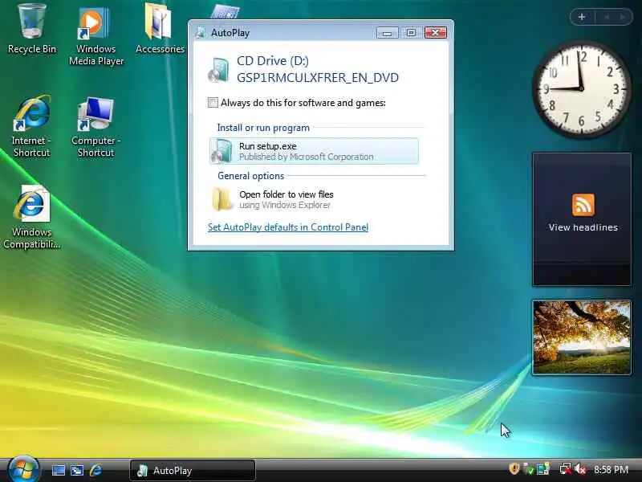
Task: Click the General options heading
Action: [250, 176]
